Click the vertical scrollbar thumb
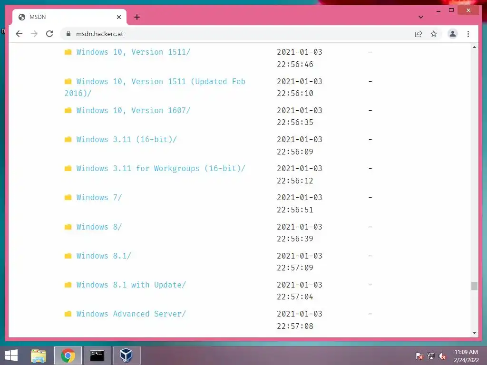Screen dimensions: 487x365 tap(474, 286)
